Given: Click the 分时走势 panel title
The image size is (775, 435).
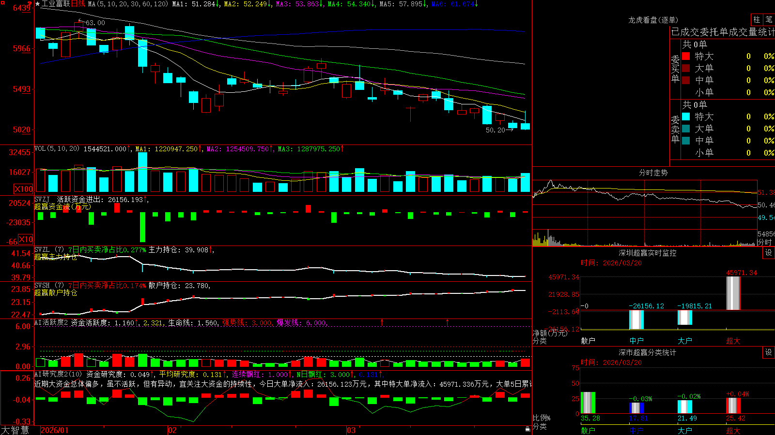Looking at the screenshot, I should [x=653, y=173].
